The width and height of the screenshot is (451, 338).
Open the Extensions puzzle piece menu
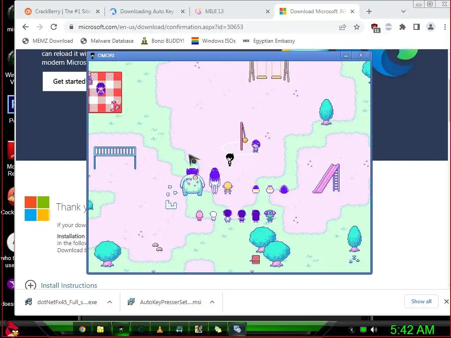click(403, 27)
